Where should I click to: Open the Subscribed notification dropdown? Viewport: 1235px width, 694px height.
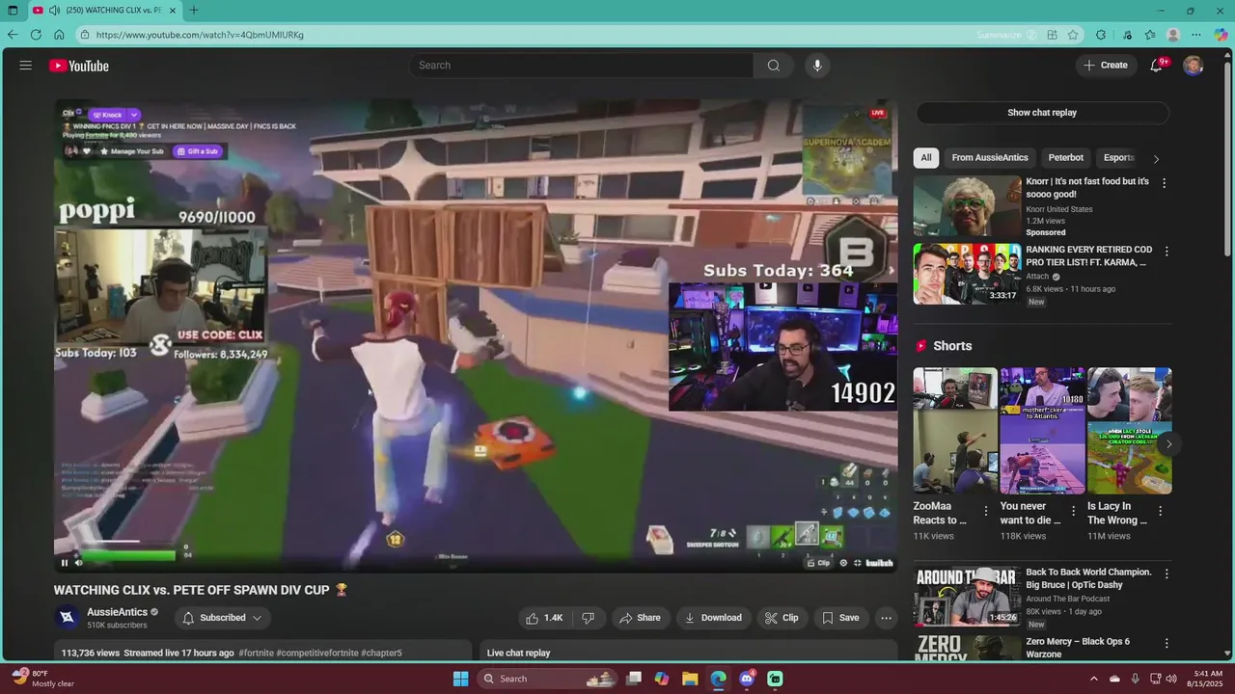coord(222,618)
